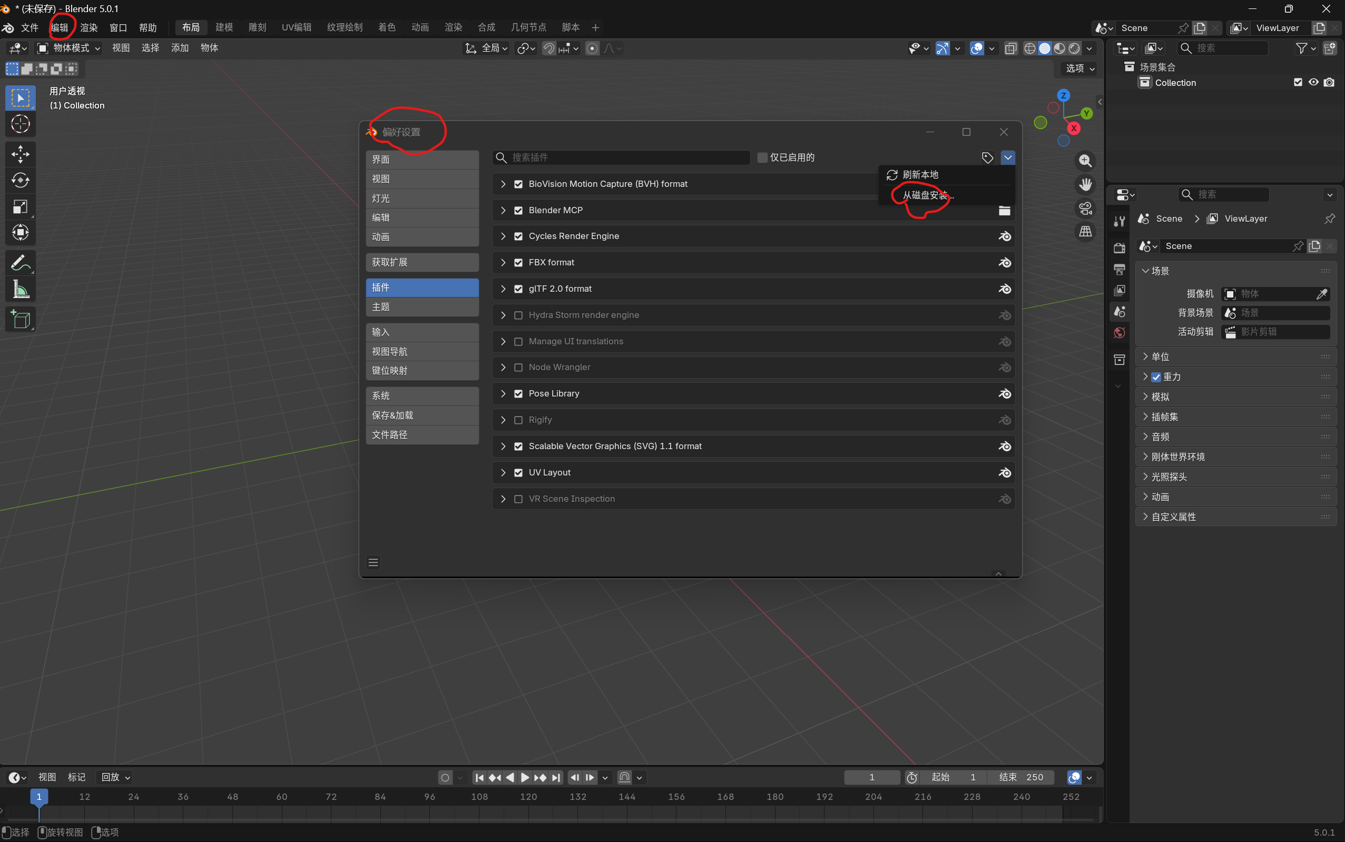Image resolution: width=1345 pixels, height=842 pixels.
Task: Open the View Layer properties tab icon
Action: coord(1120,291)
